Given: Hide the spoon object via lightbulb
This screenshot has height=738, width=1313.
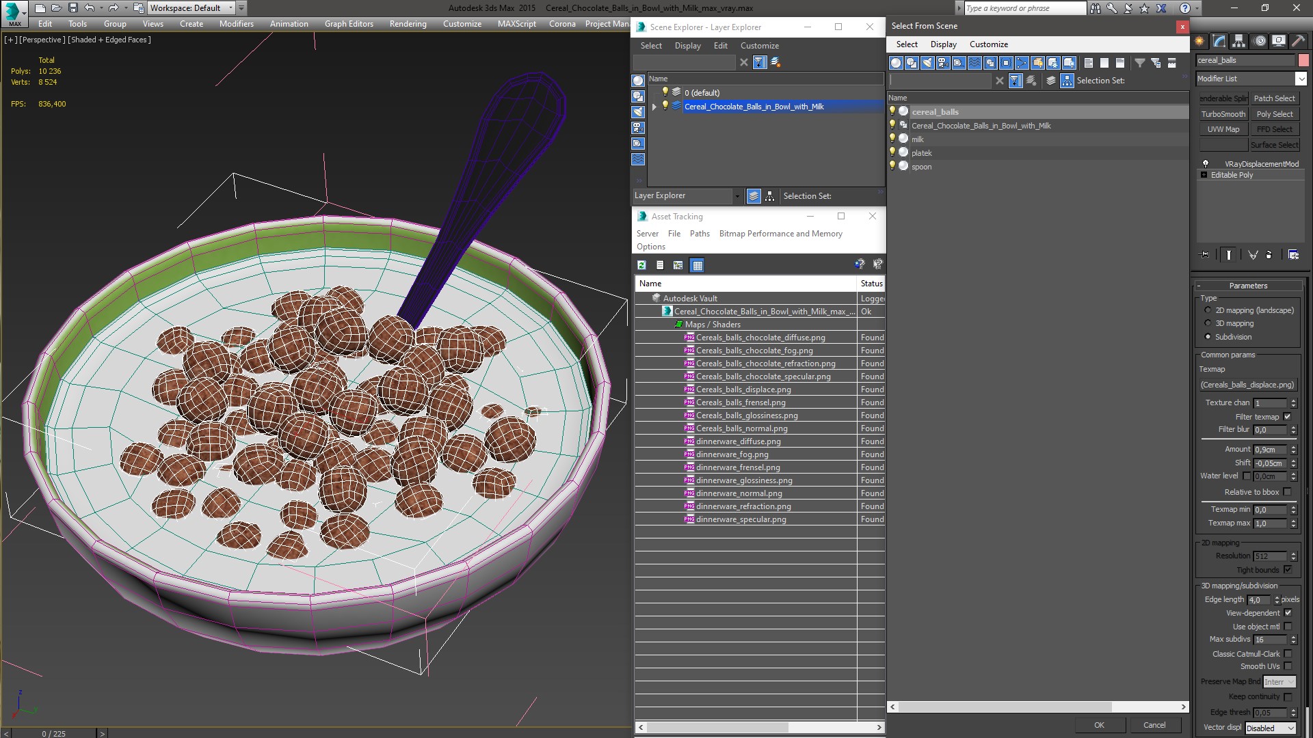Looking at the screenshot, I should pos(892,166).
